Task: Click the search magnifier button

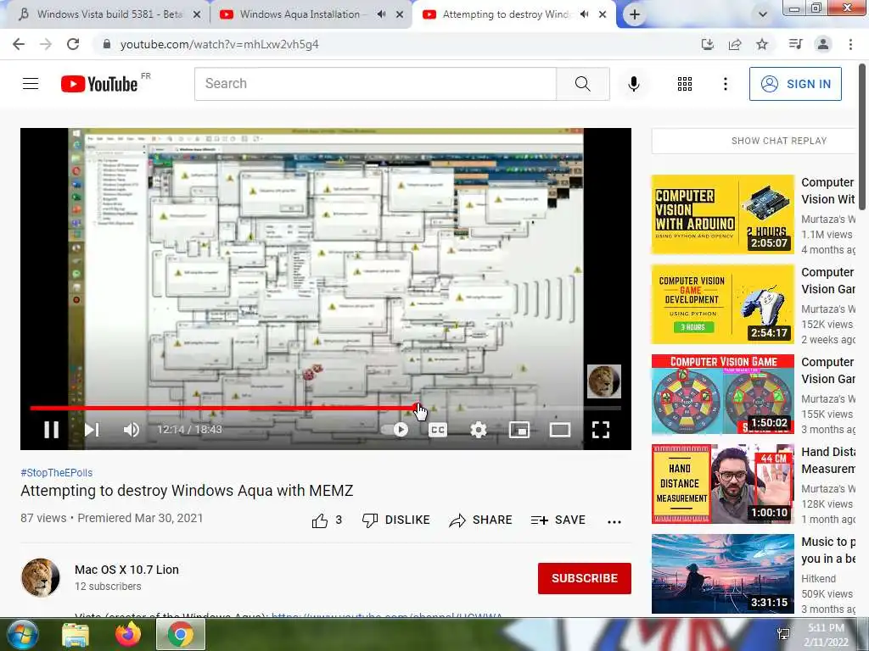Action: [582, 84]
